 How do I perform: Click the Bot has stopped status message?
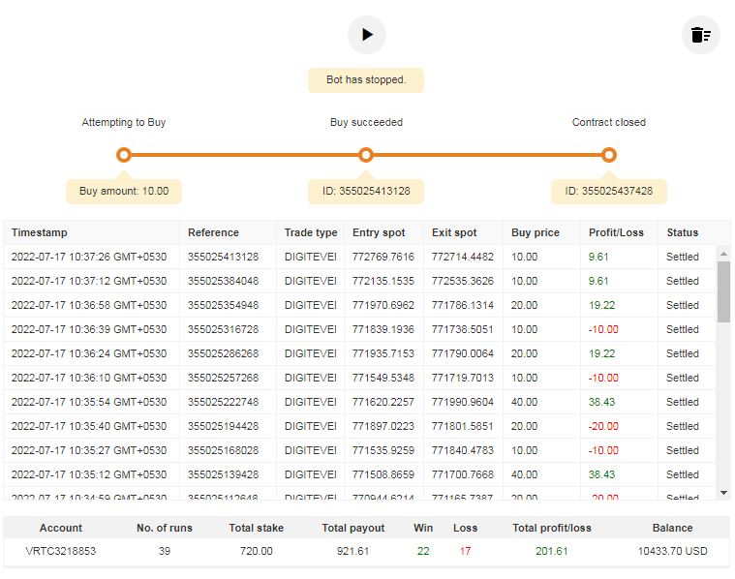click(x=366, y=79)
